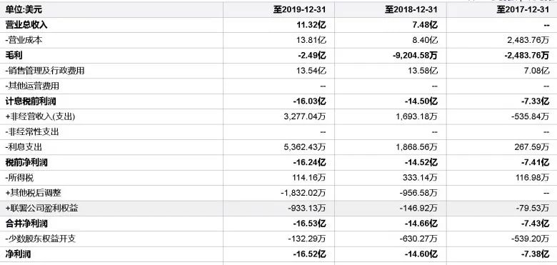Select the 营业总收入 row label
The image size is (557, 265).
tap(26, 25)
